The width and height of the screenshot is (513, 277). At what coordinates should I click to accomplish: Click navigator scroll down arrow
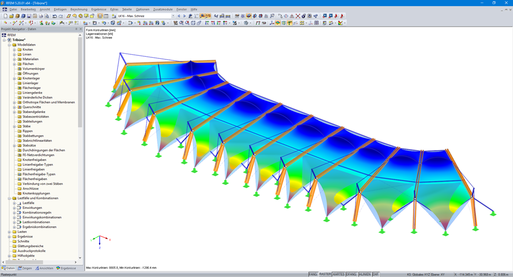tap(80, 258)
